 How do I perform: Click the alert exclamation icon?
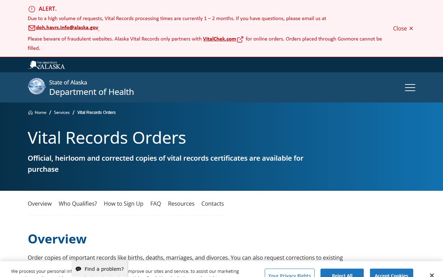[32, 9]
